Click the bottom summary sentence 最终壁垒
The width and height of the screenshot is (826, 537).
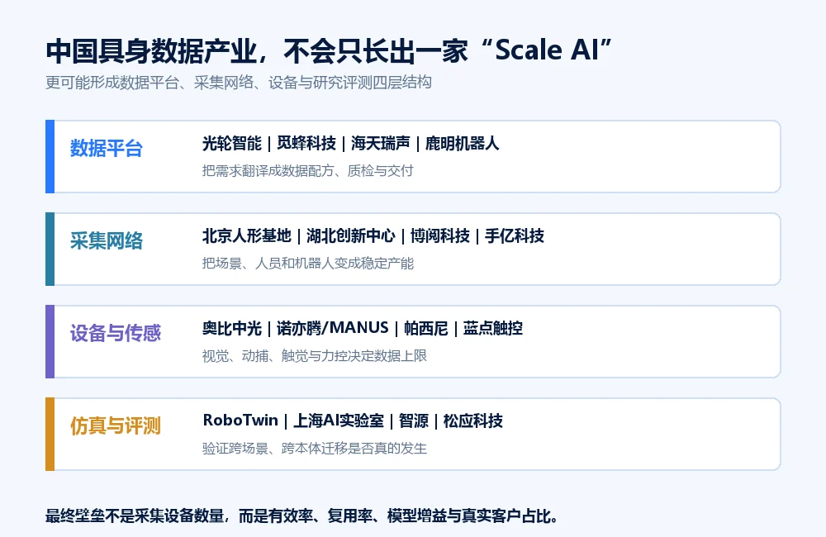(x=301, y=516)
